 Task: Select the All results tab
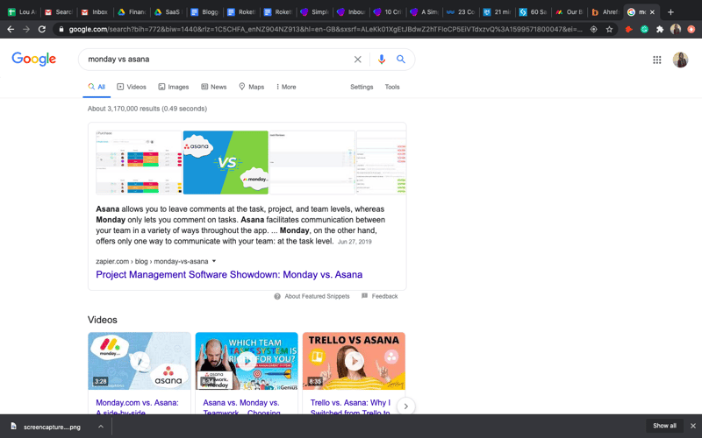[97, 87]
